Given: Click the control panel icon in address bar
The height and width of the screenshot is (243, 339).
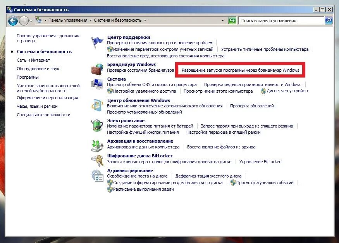Looking at the screenshot, I should tap(39, 20).
